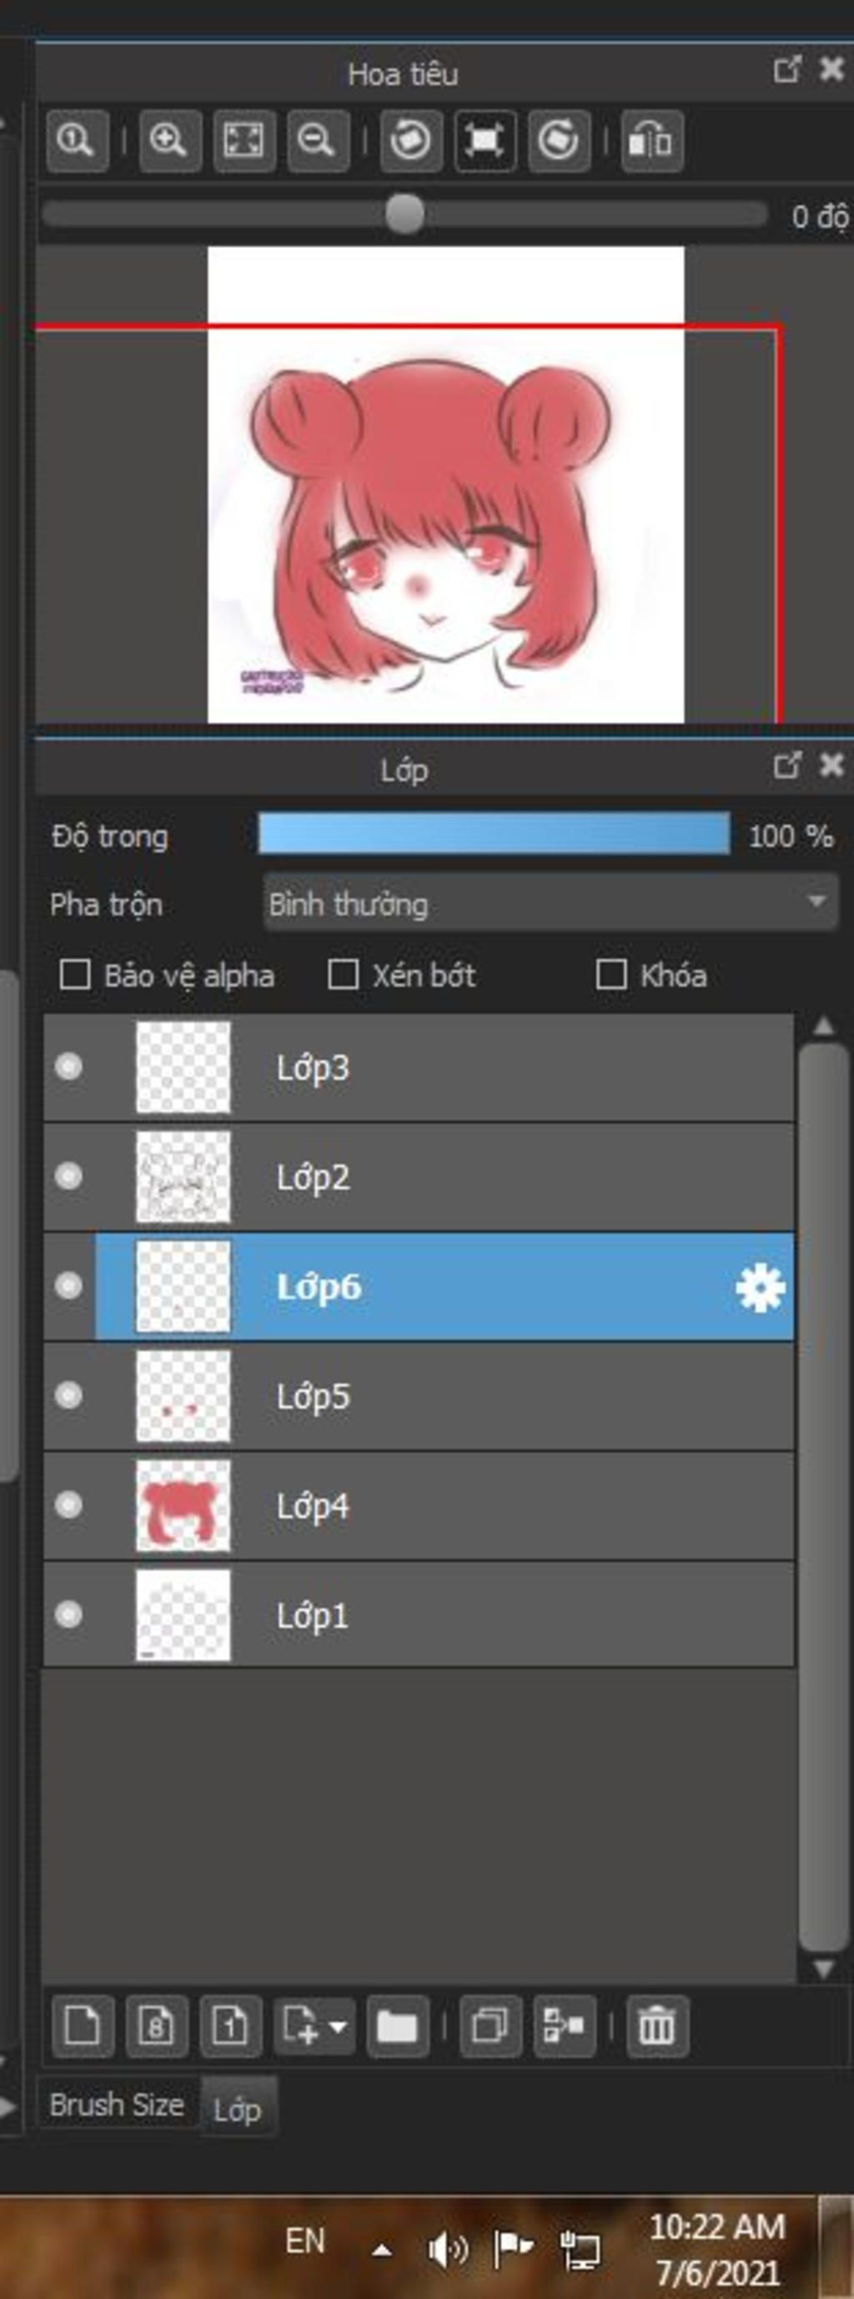The image size is (854, 2299).
Task: Flip the canvas view horizontally
Action: [x=651, y=141]
